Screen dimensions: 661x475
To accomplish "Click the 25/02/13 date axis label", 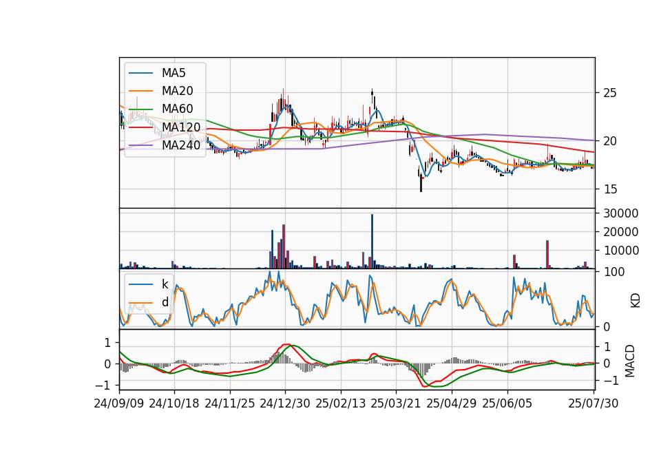I will [341, 403].
